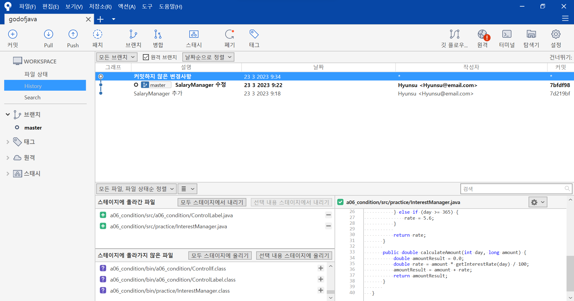Viewport: 574px width, 301px height.
Task: Click Stage All (모두 스테이지에 올리기) button
Action: [x=220, y=256]
